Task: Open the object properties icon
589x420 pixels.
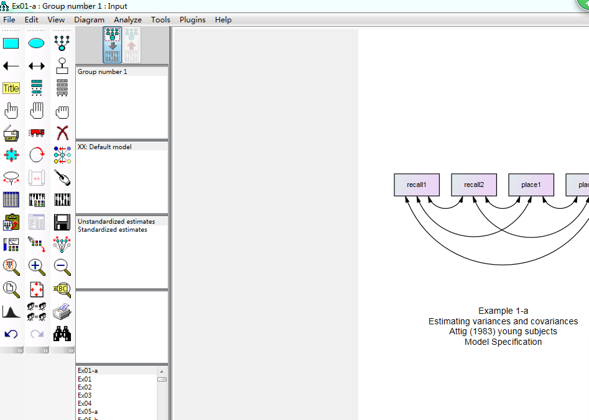Action: pyautogui.click(x=11, y=245)
